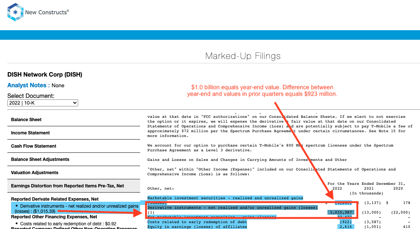Click the Reported Derivate Related Expenses, Net heading

pos(55,199)
